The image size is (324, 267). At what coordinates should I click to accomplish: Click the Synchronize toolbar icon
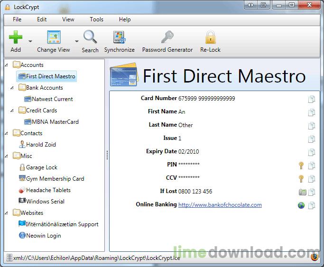tap(119, 40)
